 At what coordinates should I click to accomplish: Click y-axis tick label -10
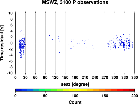click(10, 73)
